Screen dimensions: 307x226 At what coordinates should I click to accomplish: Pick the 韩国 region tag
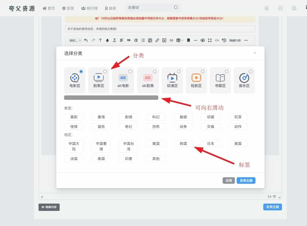(x=183, y=143)
